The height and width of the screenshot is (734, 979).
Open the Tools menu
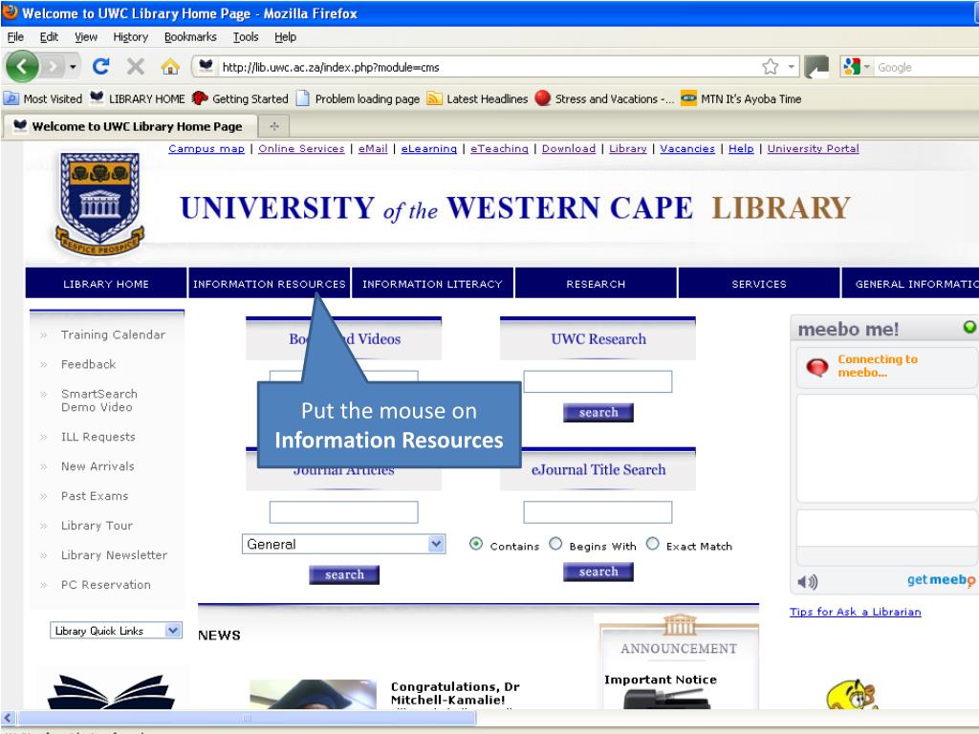coord(246,37)
